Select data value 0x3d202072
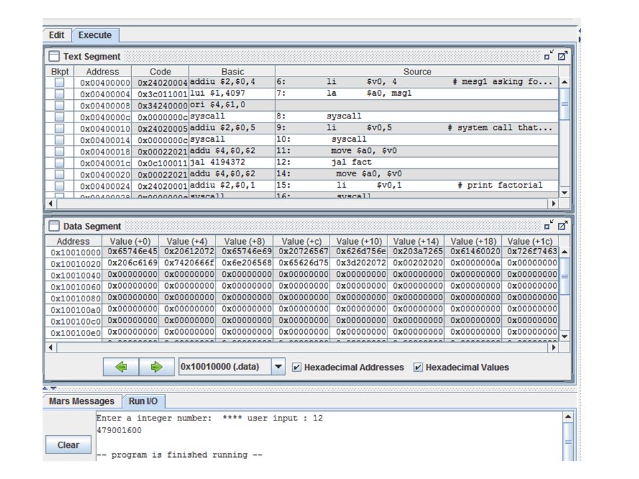Screen dimensions: 639x479 pos(359,263)
